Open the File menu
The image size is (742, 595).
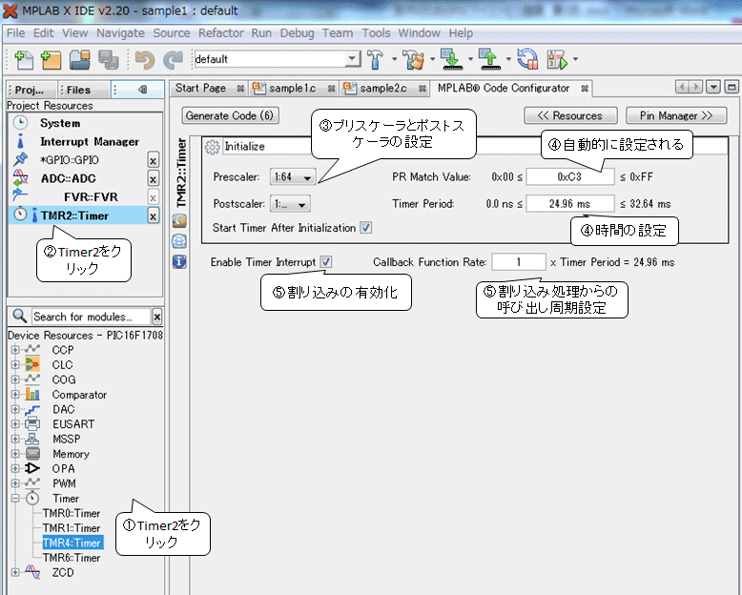coord(15,33)
